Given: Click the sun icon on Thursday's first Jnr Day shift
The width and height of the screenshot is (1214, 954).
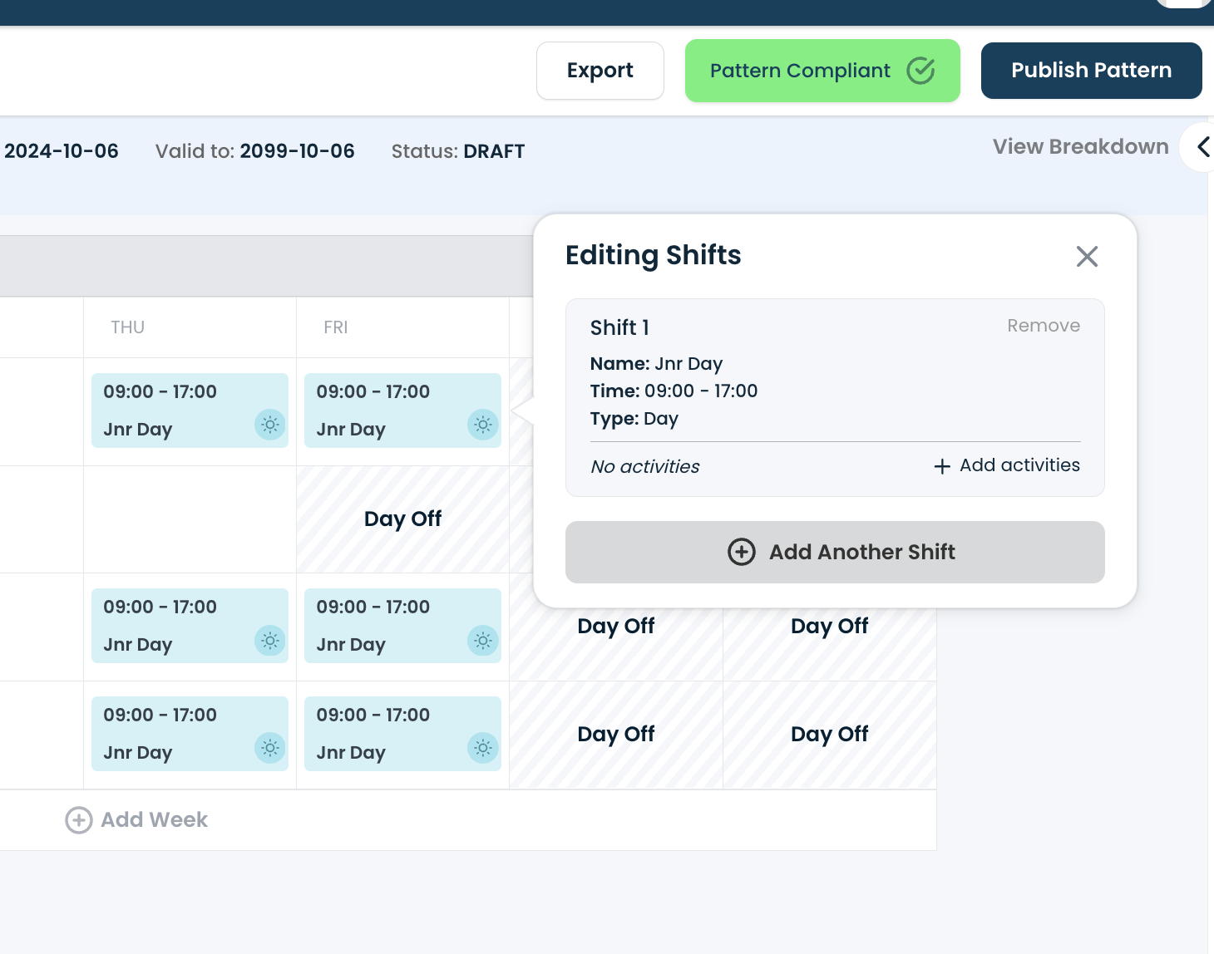Looking at the screenshot, I should pyautogui.click(x=269, y=425).
